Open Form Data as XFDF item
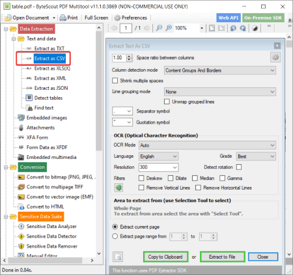293x275 pixels. coord(47,147)
